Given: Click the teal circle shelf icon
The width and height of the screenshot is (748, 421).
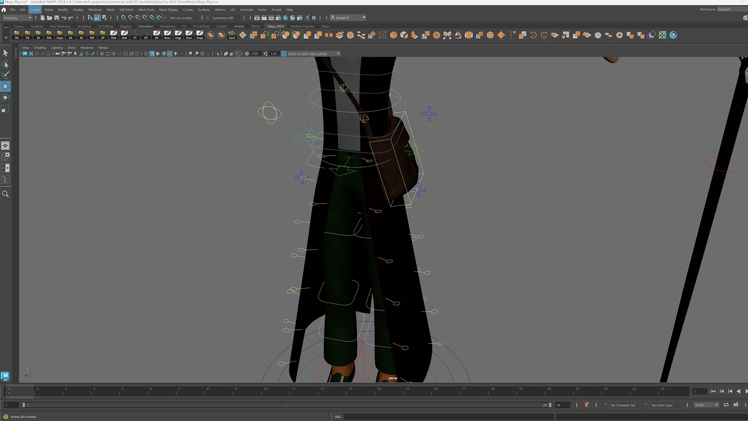Looking at the screenshot, I should click(x=673, y=35).
